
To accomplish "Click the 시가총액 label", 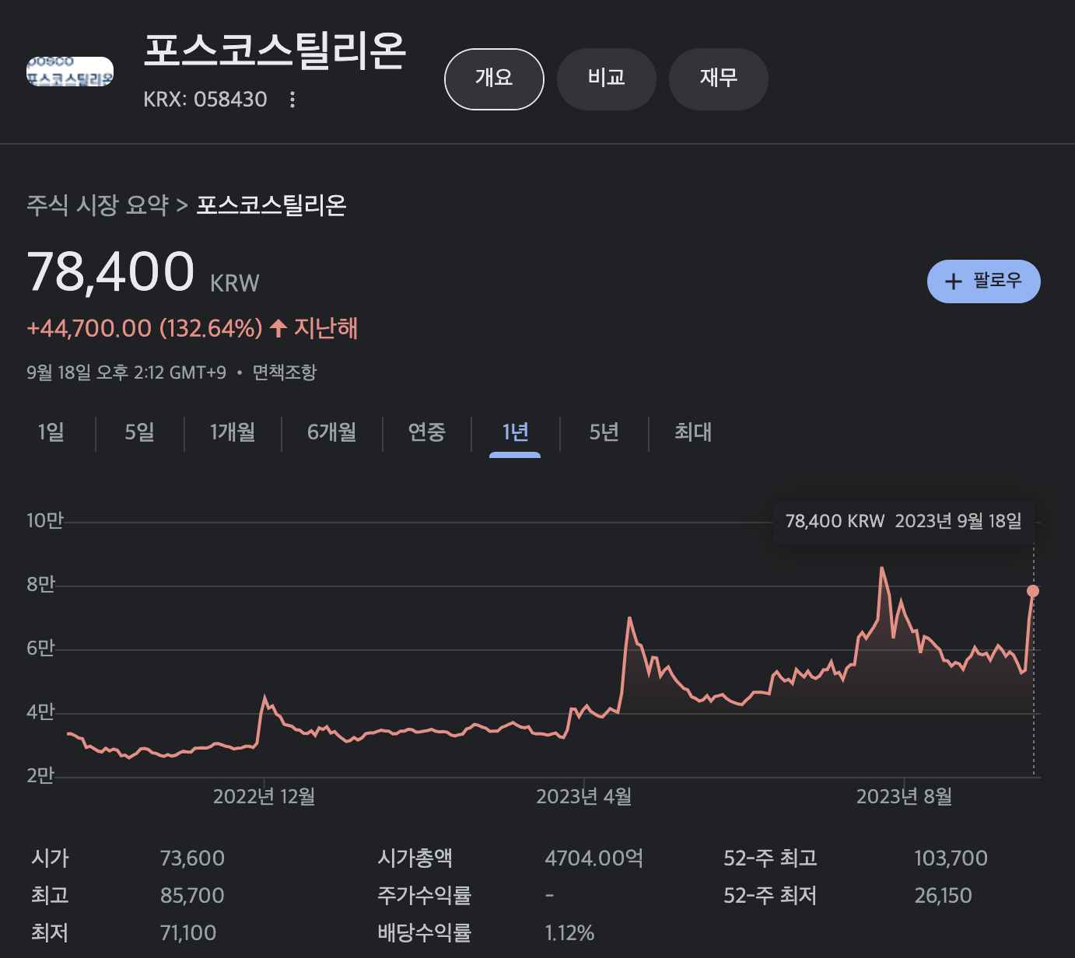I will point(415,858).
